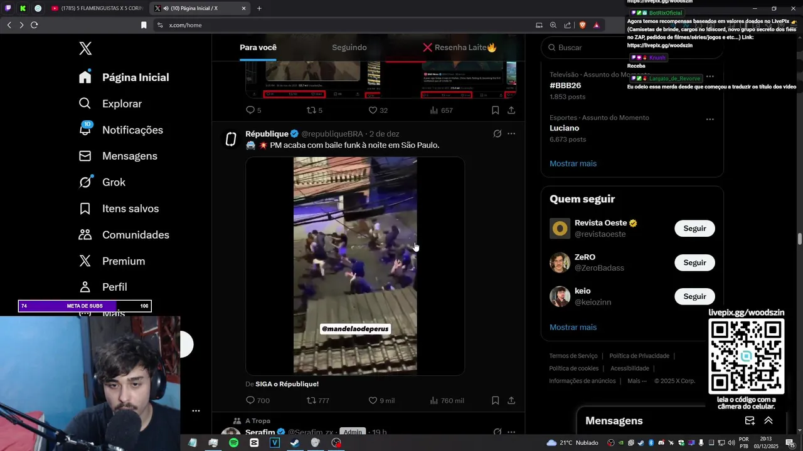
Task: Reload the page with the browser refresh button
Action: click(x=34, y=25)
